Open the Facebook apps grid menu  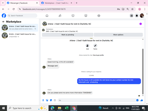pyautogui.click(x=131, y=16)
